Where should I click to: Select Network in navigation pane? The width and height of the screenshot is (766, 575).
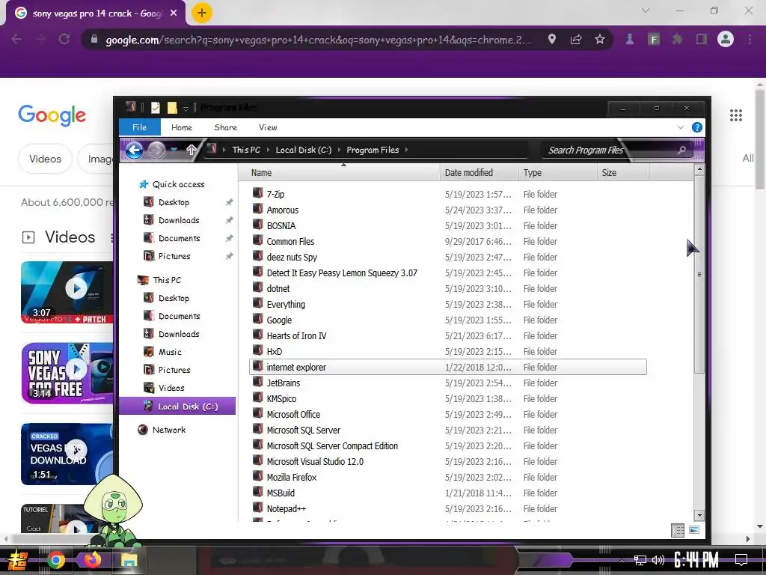click(169, 430)
